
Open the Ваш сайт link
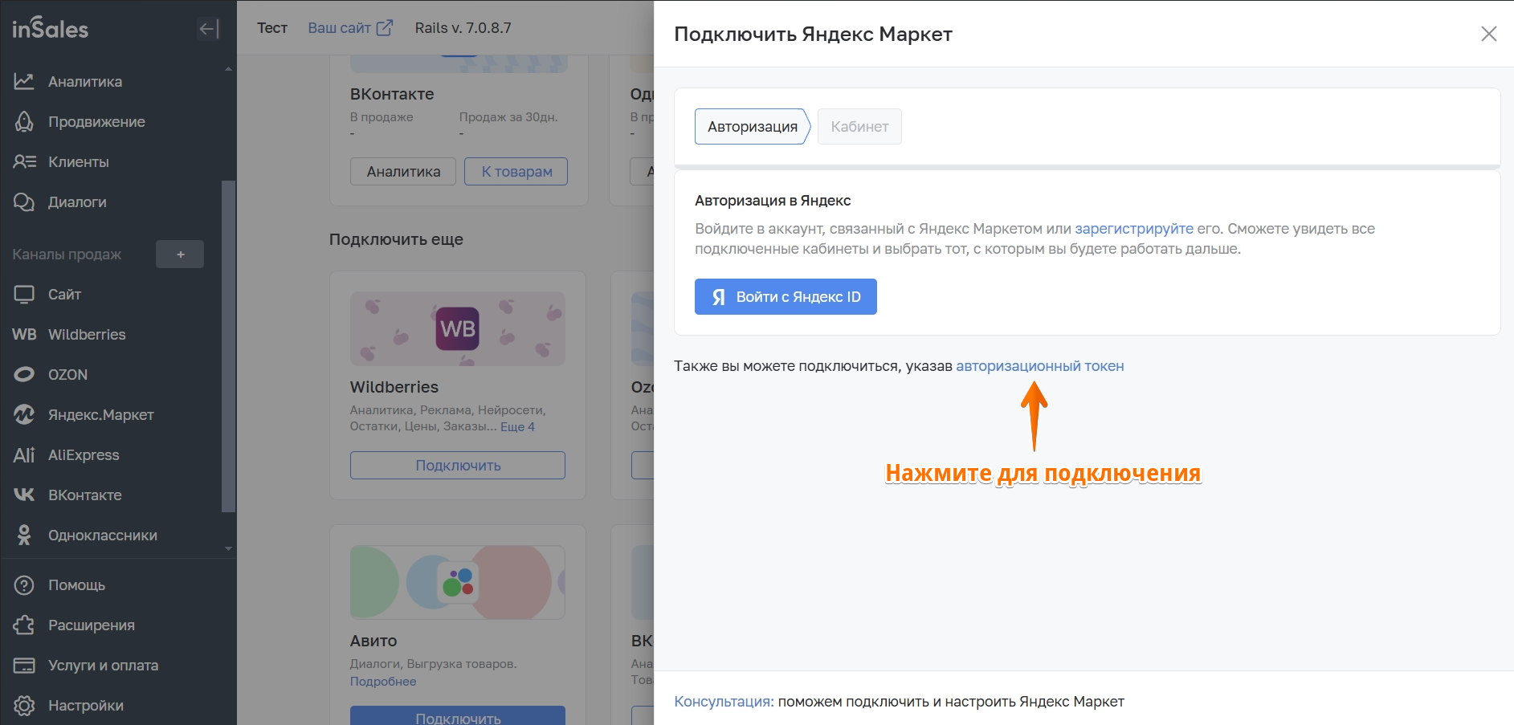[x=340, y=28]
